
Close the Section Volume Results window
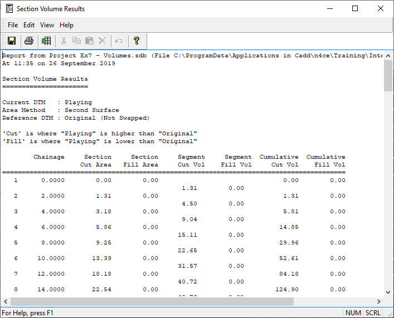(381, 8)
